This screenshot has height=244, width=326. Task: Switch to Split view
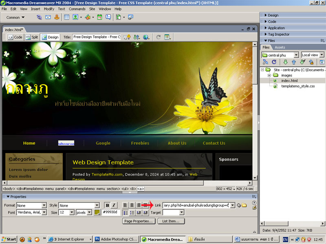tap(32, 37)
